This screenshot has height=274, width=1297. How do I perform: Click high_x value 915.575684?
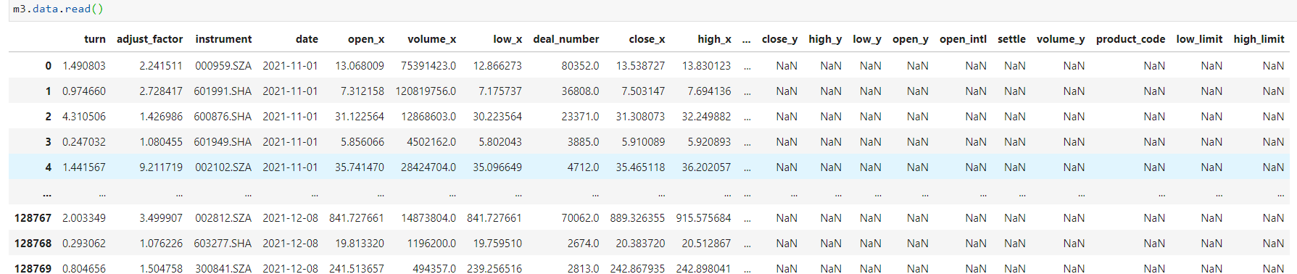pyautogui.click(x=703, y=218)
